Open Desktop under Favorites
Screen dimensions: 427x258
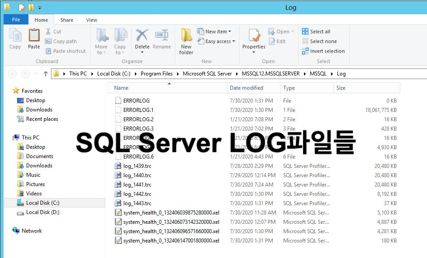point(36,100)
